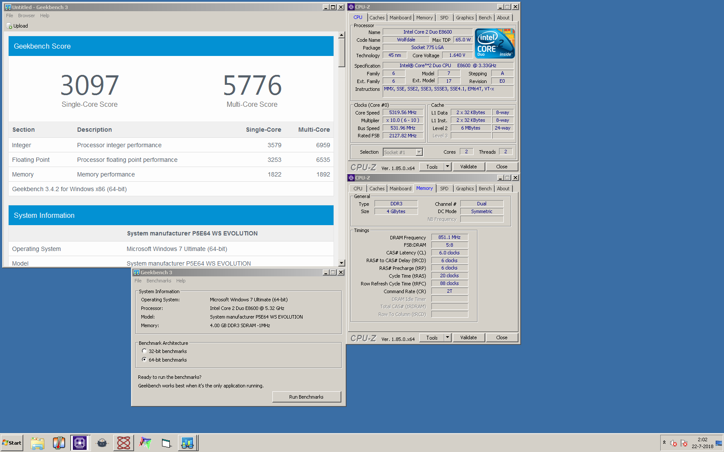Open SPD tab in lower CPU-Z window
The image size is (724, 452).
pyautogui.click(x=444, y=189)
